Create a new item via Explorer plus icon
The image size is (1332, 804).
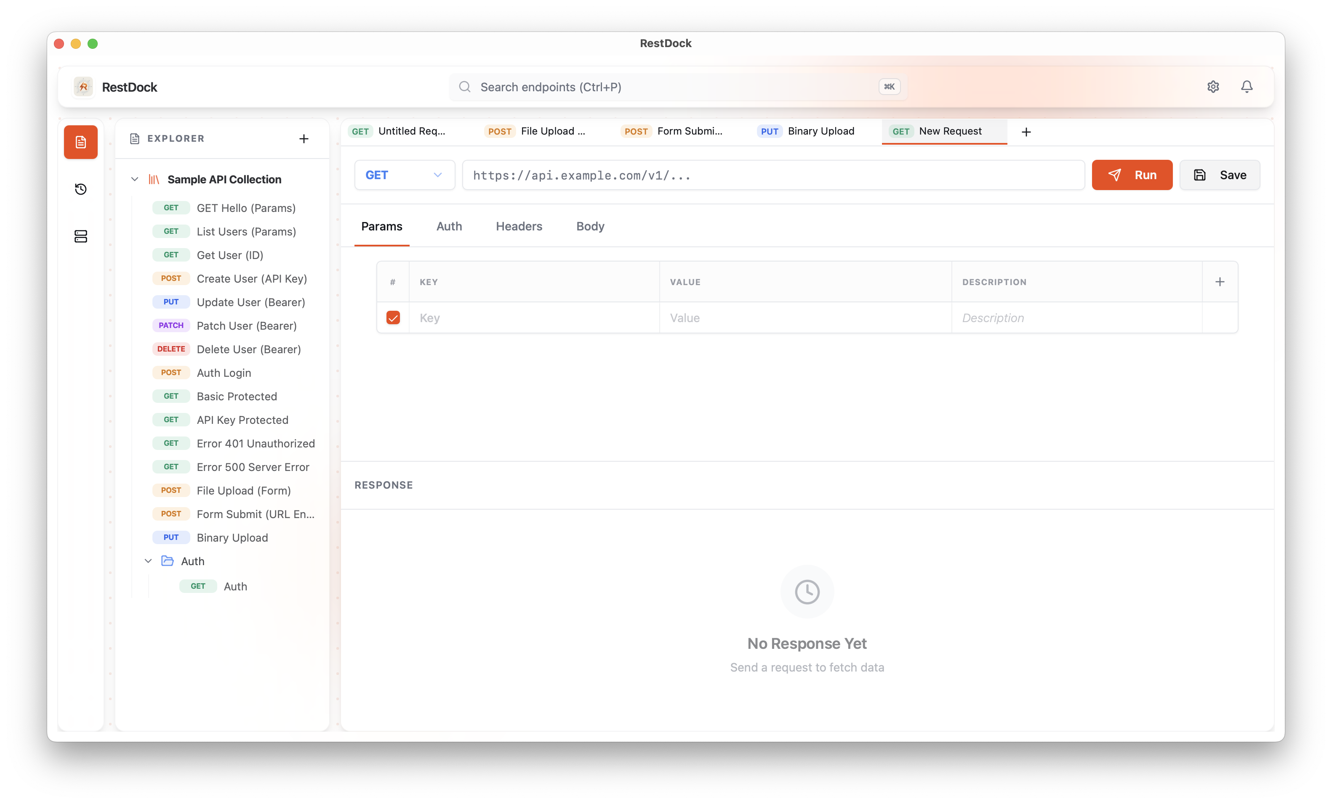click(304, 138)
